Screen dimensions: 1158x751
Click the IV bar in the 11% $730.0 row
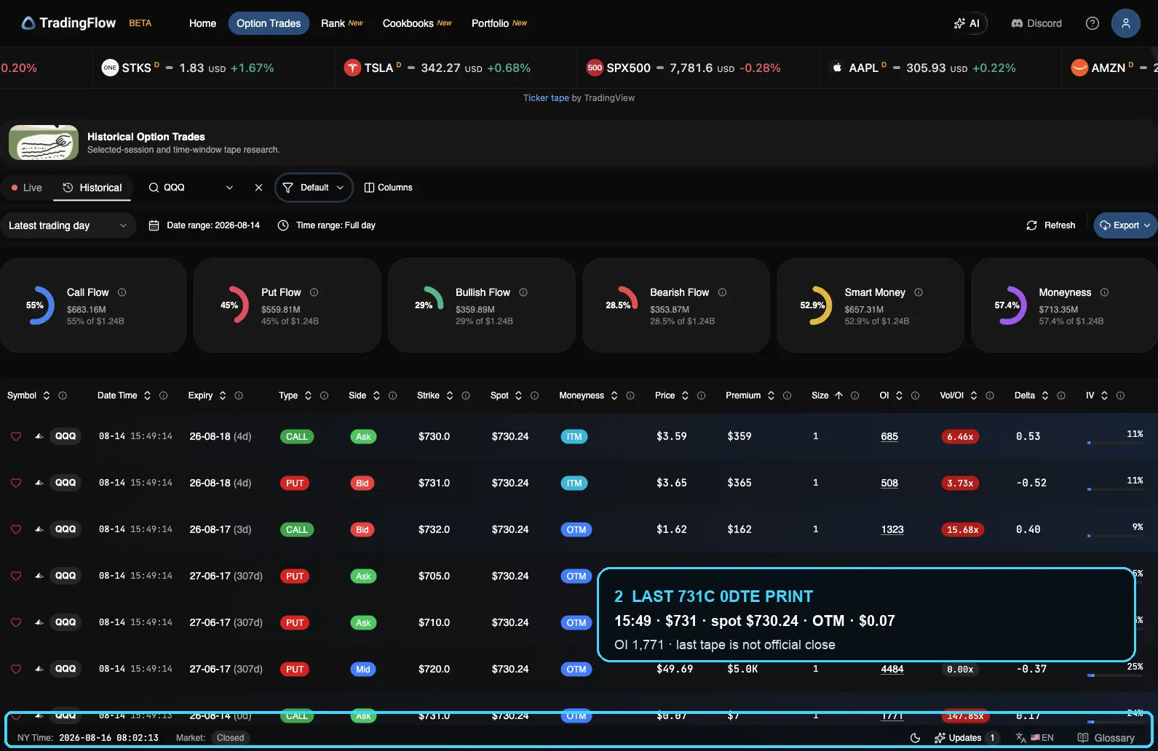1115,442
